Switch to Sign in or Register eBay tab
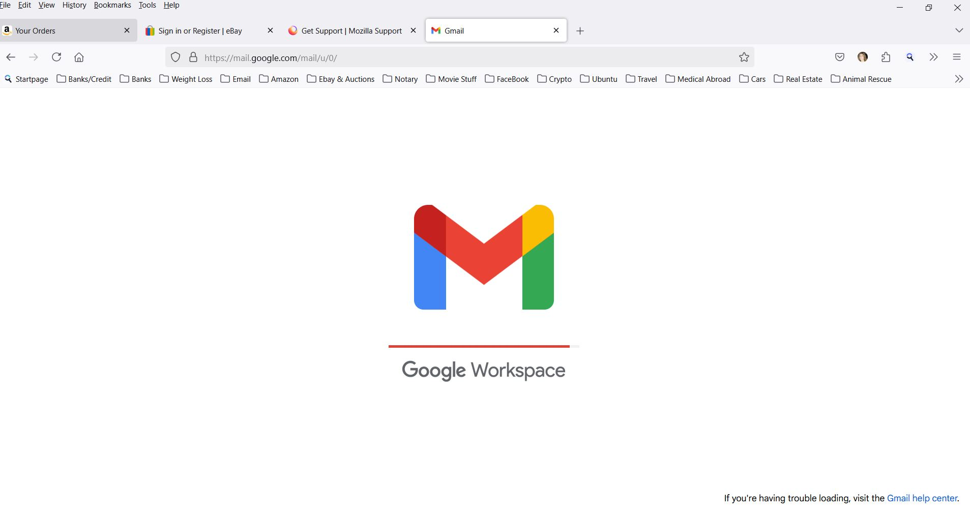 click(x=210, y=31)
